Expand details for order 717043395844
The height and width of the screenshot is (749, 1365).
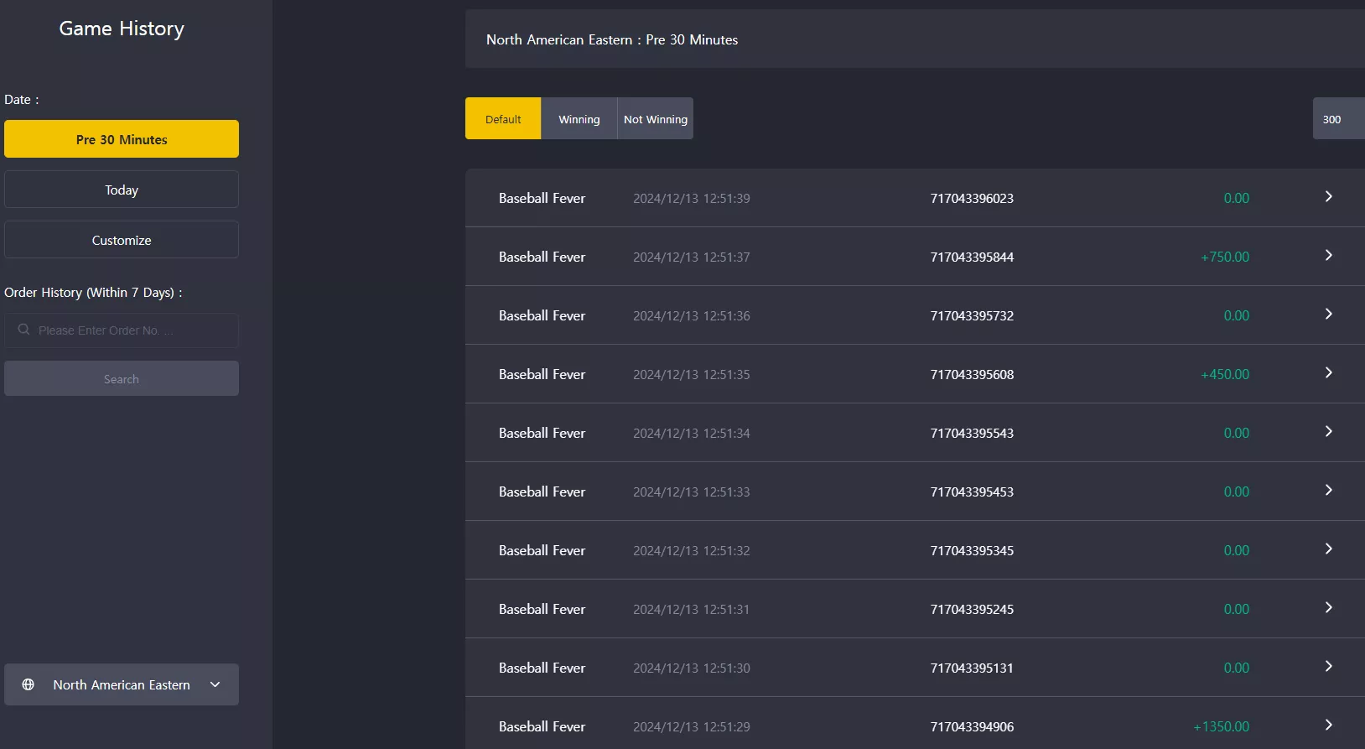pos(1328,255)
